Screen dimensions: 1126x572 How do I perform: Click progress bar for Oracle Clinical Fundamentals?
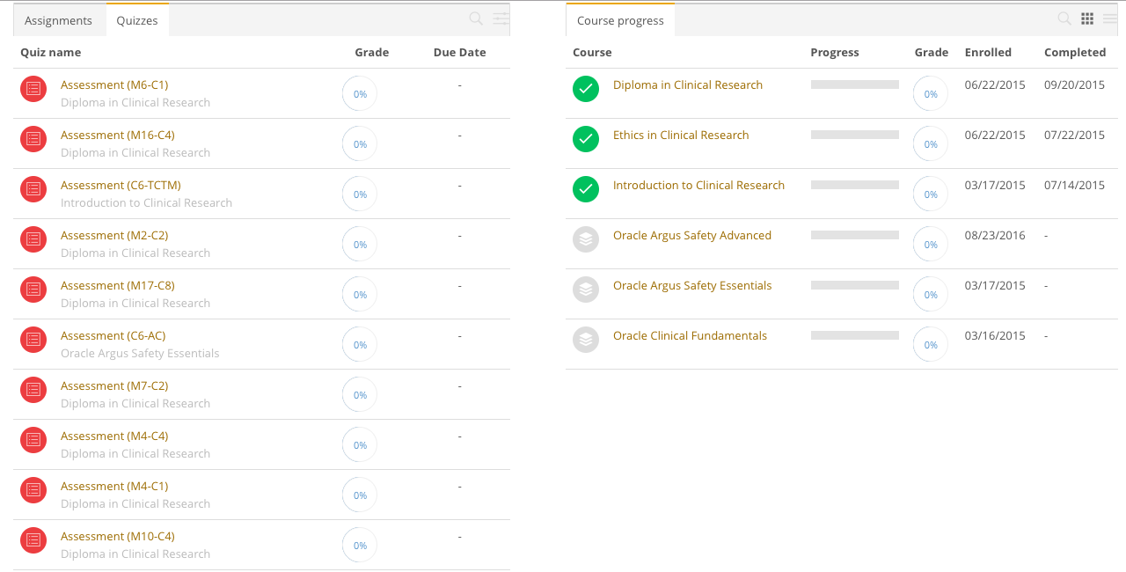point(855,335)
